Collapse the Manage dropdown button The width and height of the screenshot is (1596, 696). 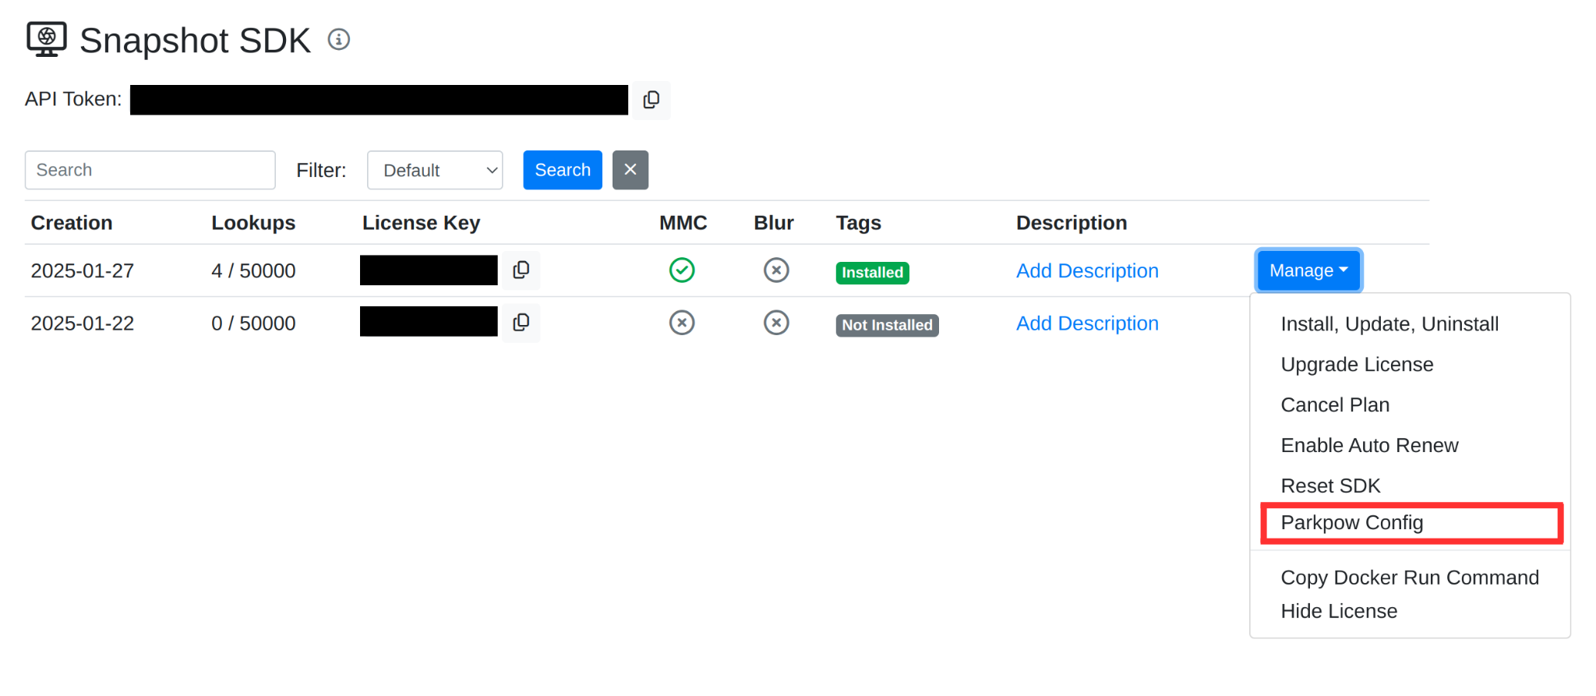(1308, 270)
